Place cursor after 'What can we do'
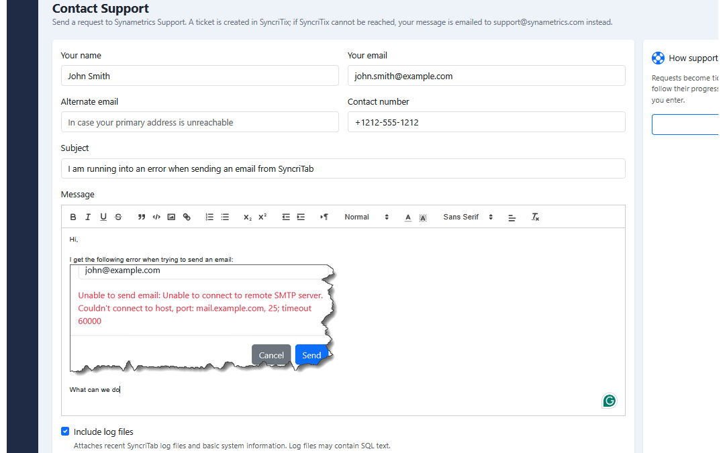725x453 pixels. [120, 390]
